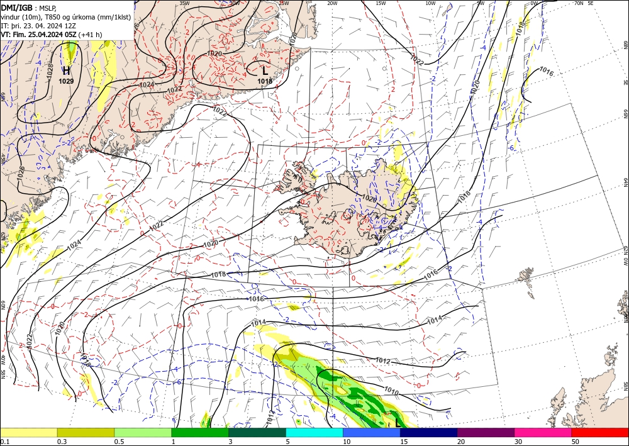Viewport: 629px width, 446px height.
Task: Click the 1010 isobar label near the rain band
Action: (x=391, y=391)
